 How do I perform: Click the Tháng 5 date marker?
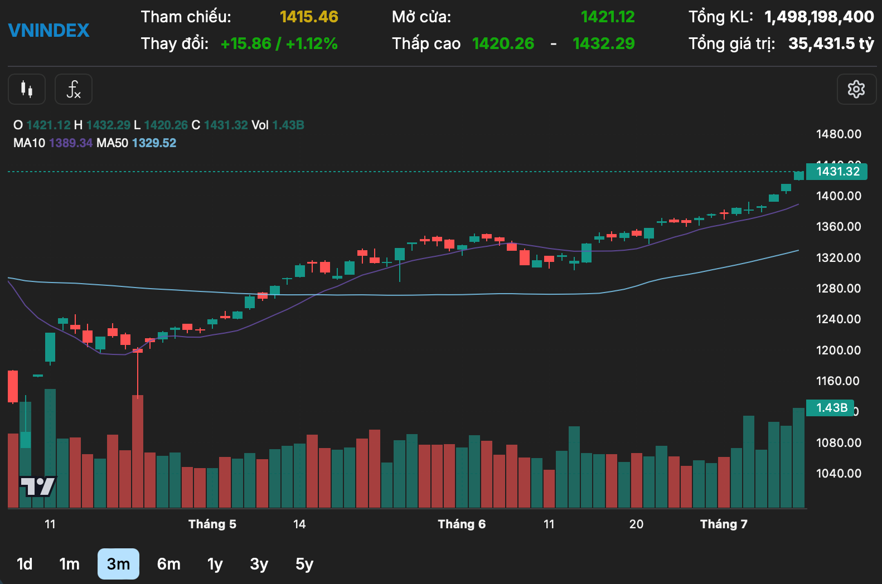tap(212, 524)
